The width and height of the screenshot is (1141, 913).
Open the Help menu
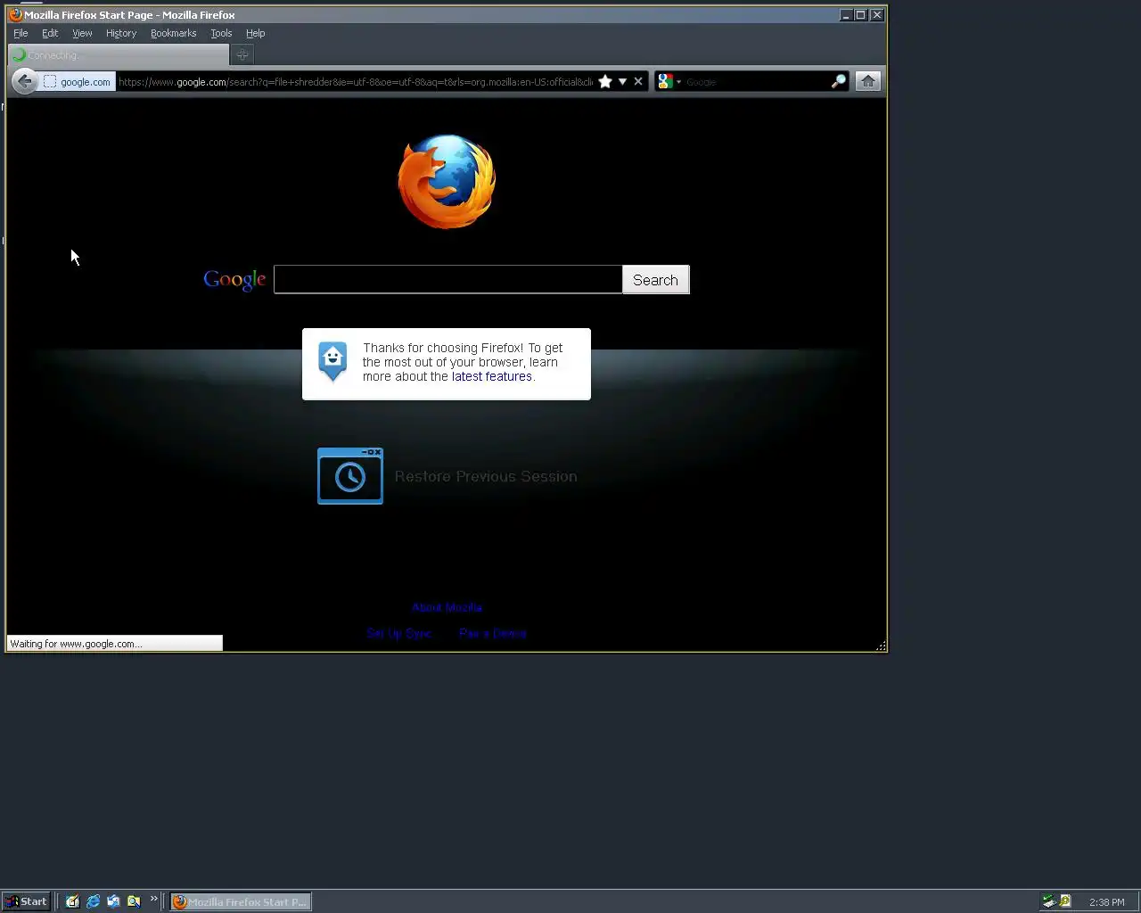pos(256,33)
